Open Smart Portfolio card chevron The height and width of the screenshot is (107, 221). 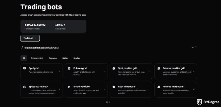pyautogui.click(x=104, y=89)
